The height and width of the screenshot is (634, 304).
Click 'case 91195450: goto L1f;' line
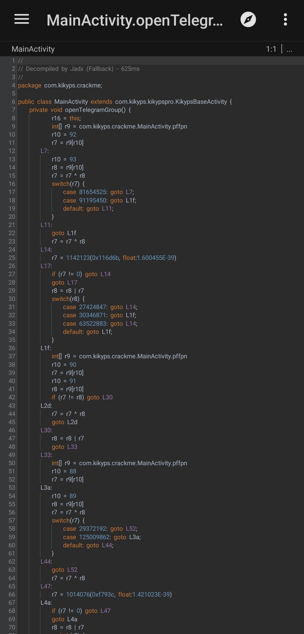(x=100, y=200)
